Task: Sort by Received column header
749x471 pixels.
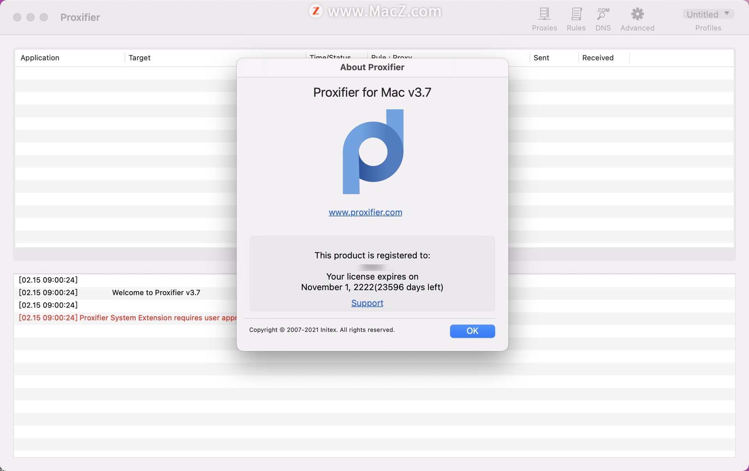Action: point(598,58)
